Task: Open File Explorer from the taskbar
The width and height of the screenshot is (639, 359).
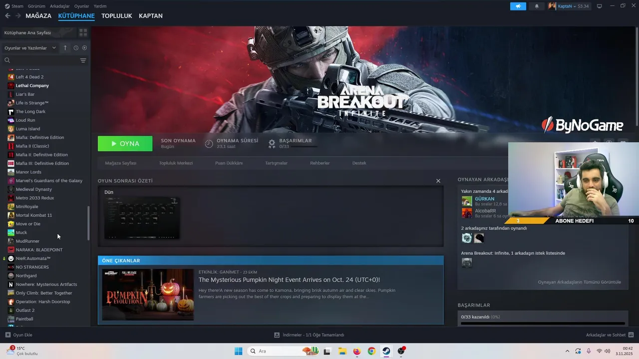Action: (342, 351)
